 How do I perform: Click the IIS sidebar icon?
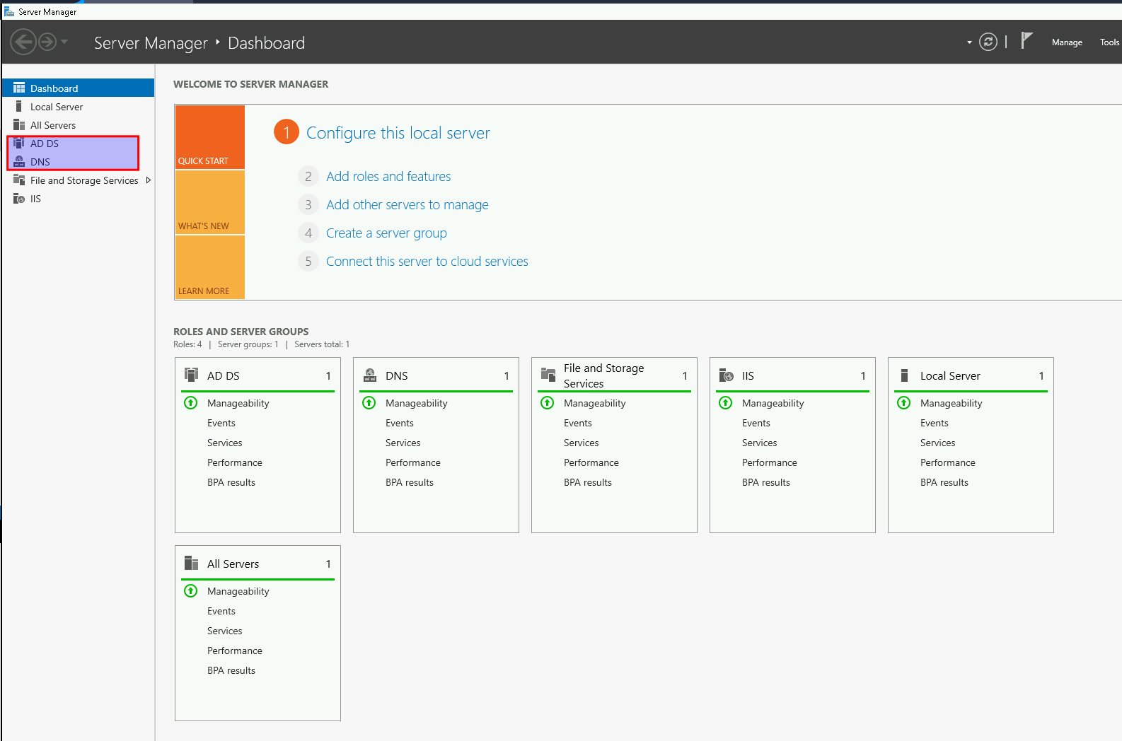pyautogui.click(x=19, y=198)
